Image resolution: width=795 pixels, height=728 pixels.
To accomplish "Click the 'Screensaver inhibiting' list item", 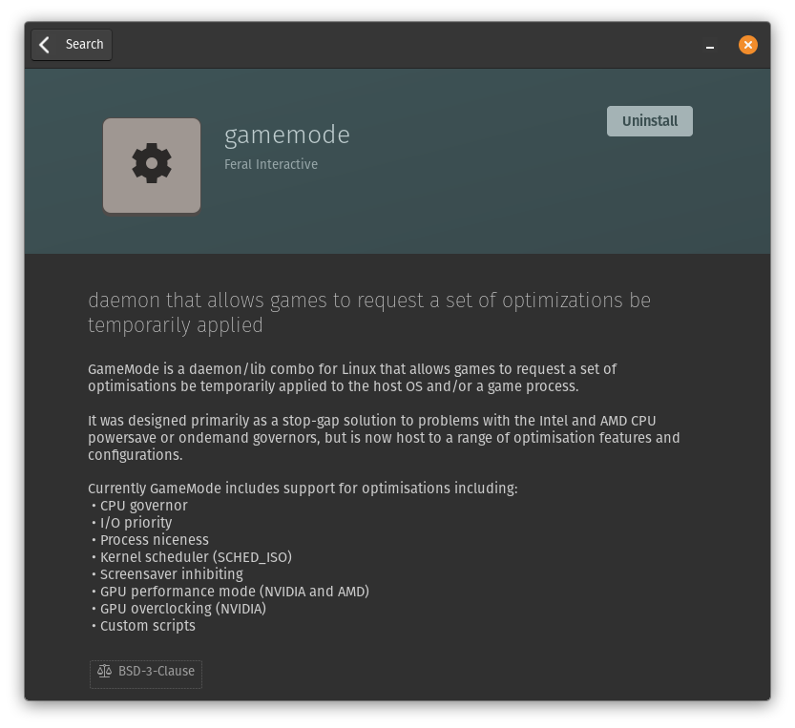I will 167,574.
